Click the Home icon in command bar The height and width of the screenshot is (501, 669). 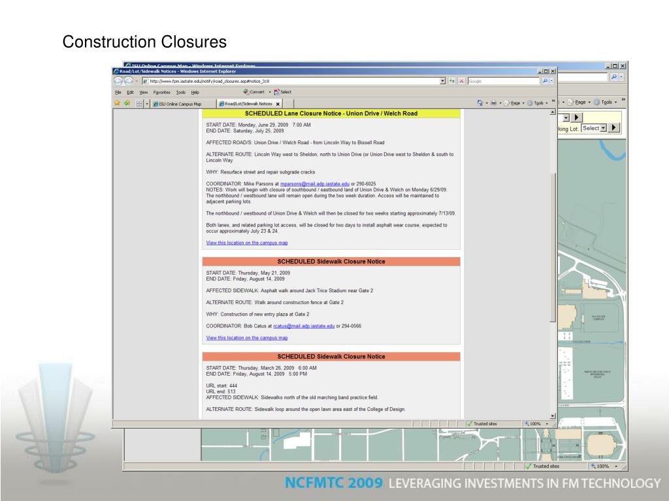pyautogui.click(x=480, y=103)
